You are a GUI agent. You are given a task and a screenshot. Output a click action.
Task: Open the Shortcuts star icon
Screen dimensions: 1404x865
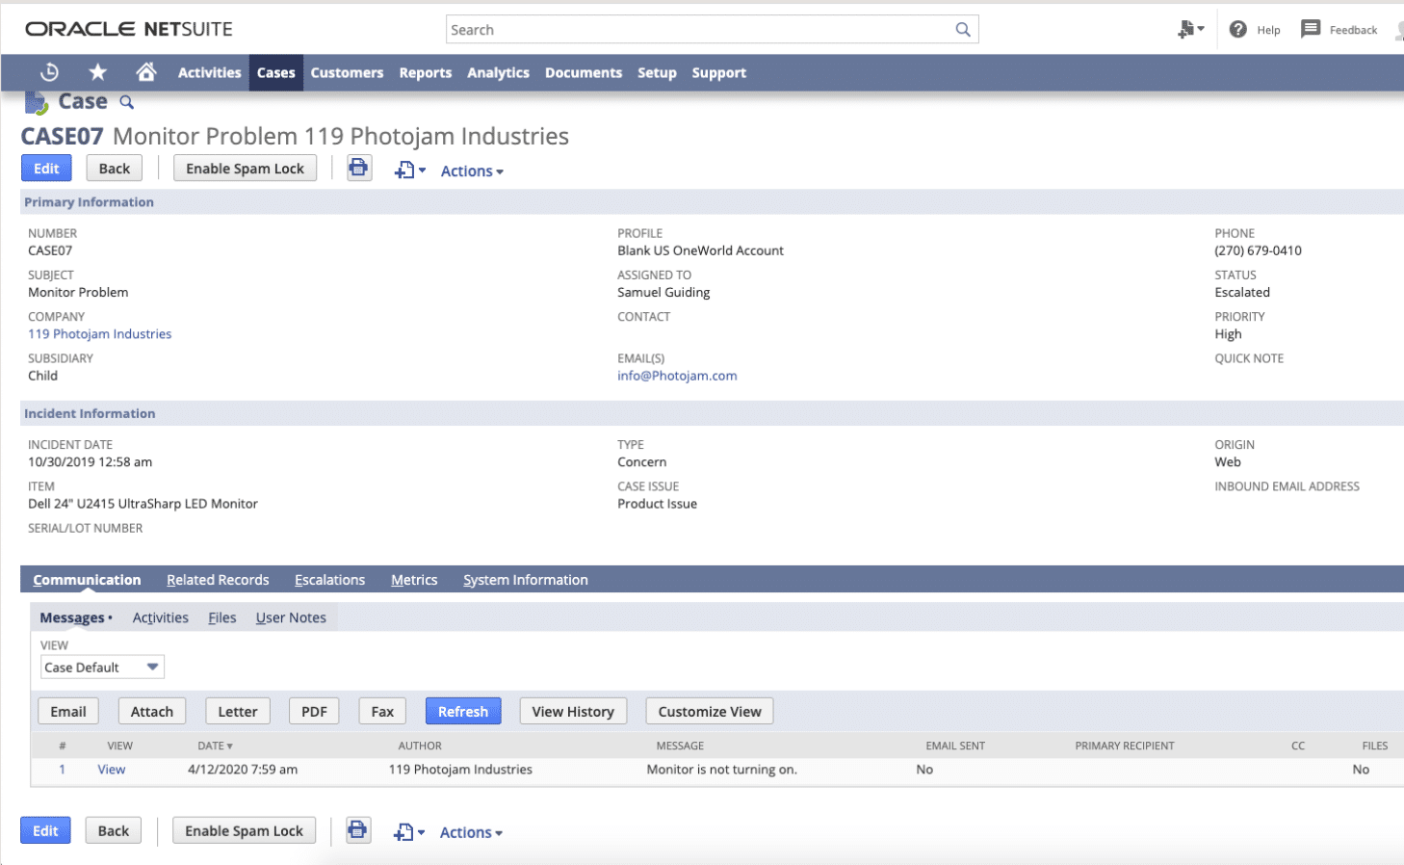tap(97, 72)
